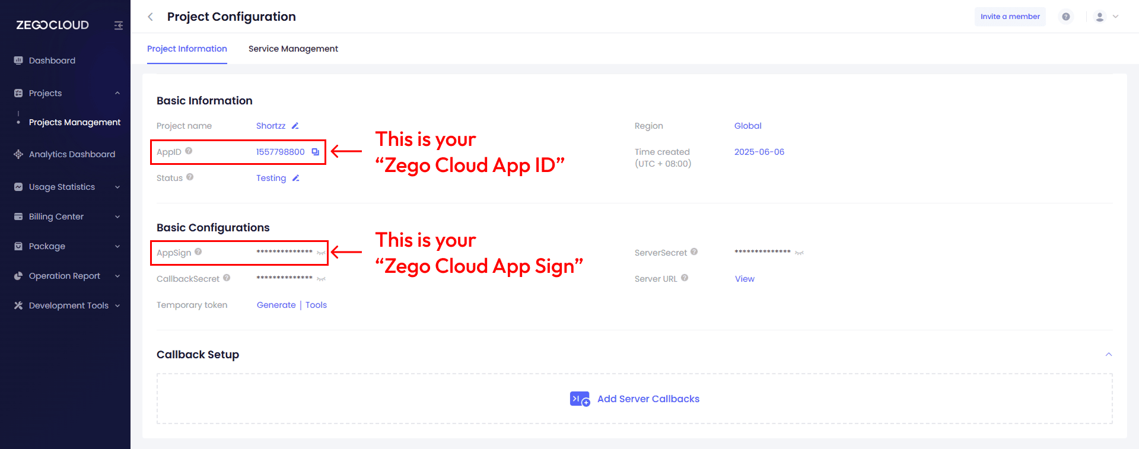Collapse the Callback Setup section
This screenshot has width=1139, height=449.
pyautogui.click(x=1108, y=355)
